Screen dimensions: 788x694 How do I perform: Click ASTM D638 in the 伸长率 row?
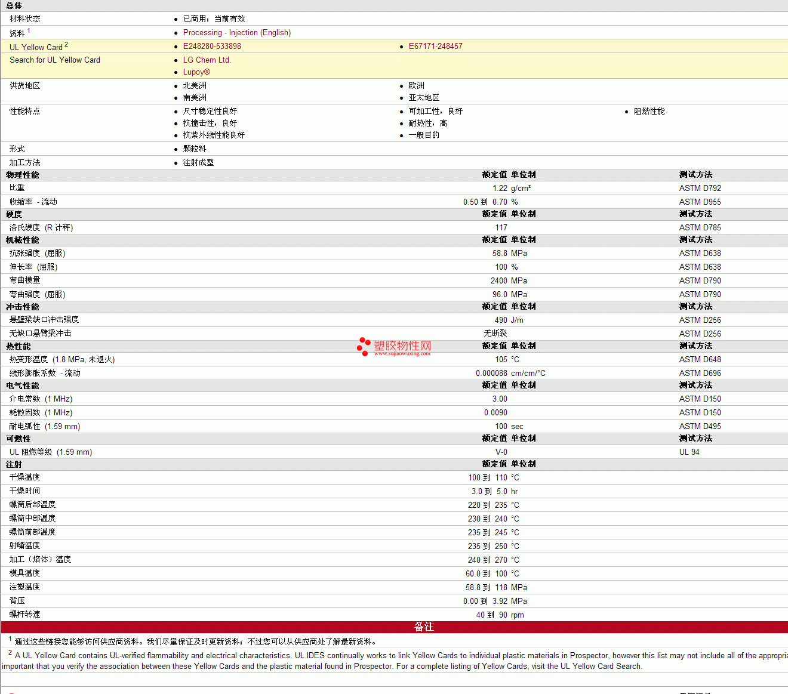point(700,267)
